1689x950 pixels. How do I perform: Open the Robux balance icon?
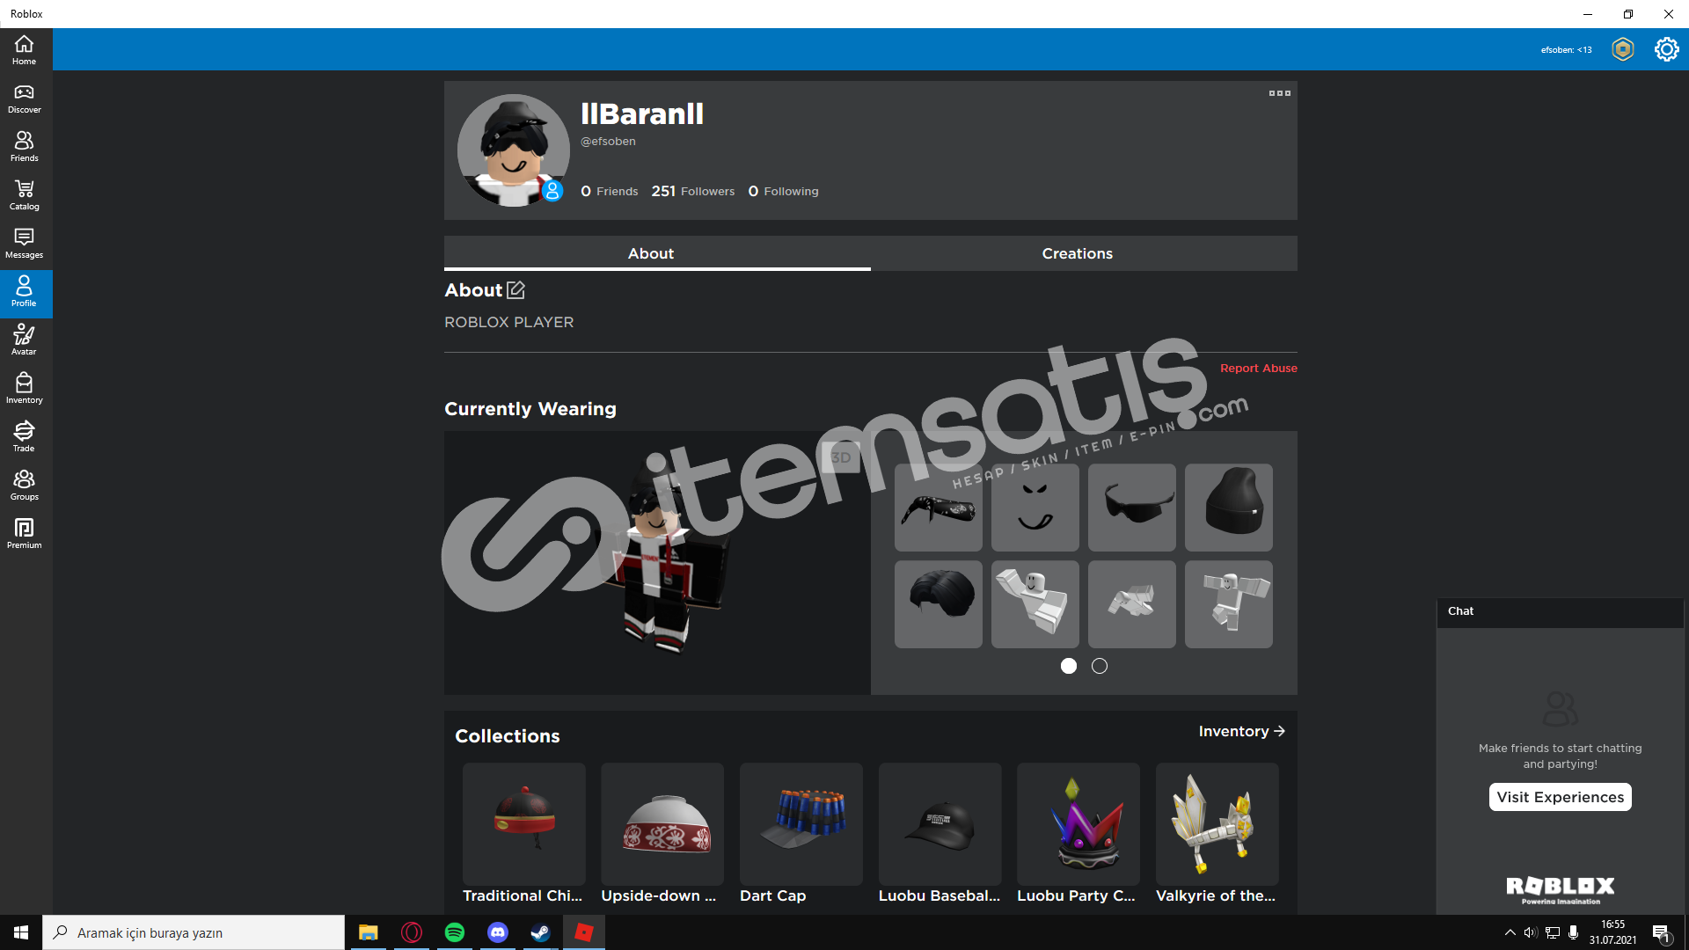(1623, 49)
